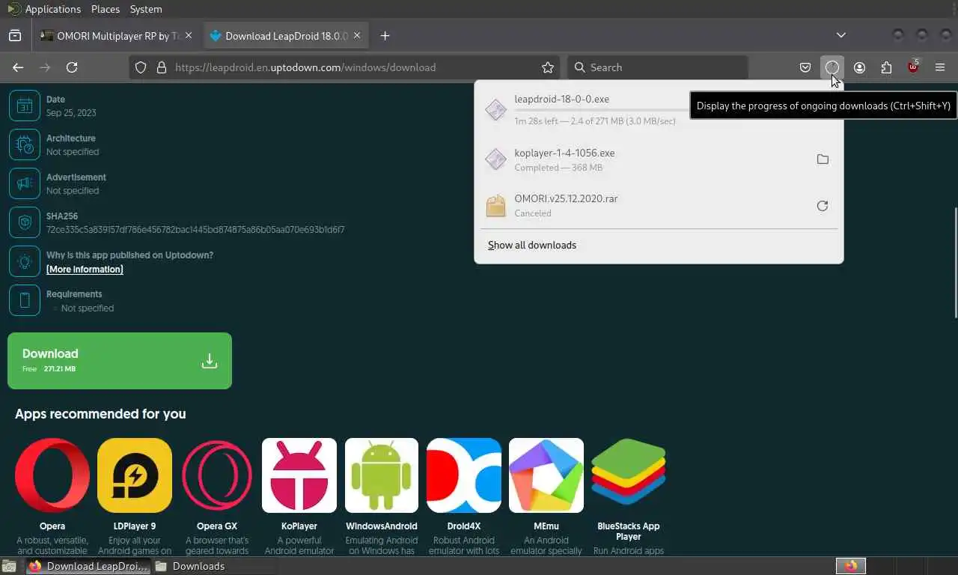Click the lightbulb icon beside Uptodown question

(25, 261)
